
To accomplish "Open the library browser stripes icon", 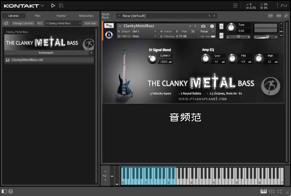I will [x=61, y=5].
